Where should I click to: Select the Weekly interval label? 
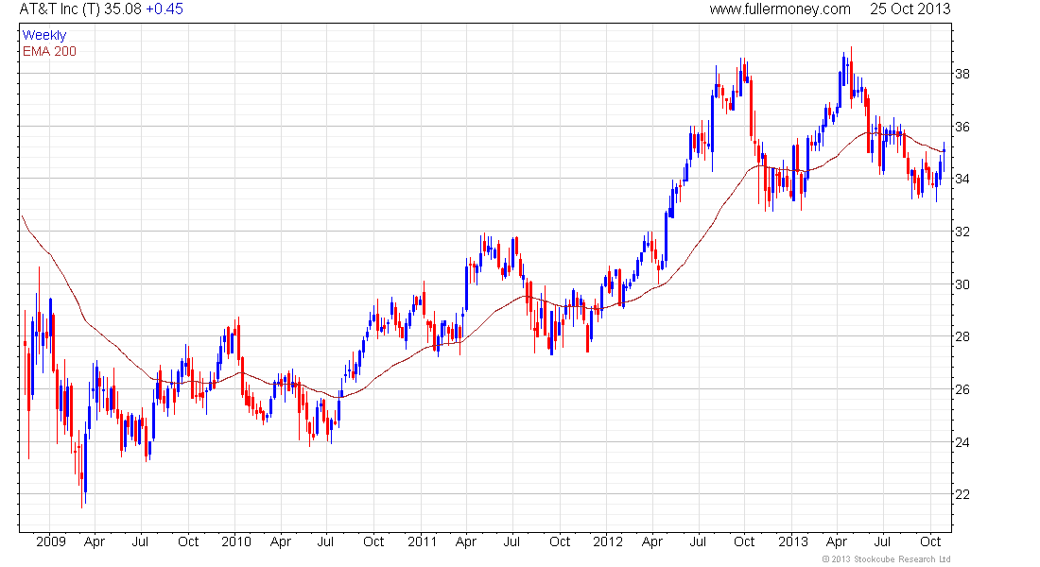coord(44,35)
